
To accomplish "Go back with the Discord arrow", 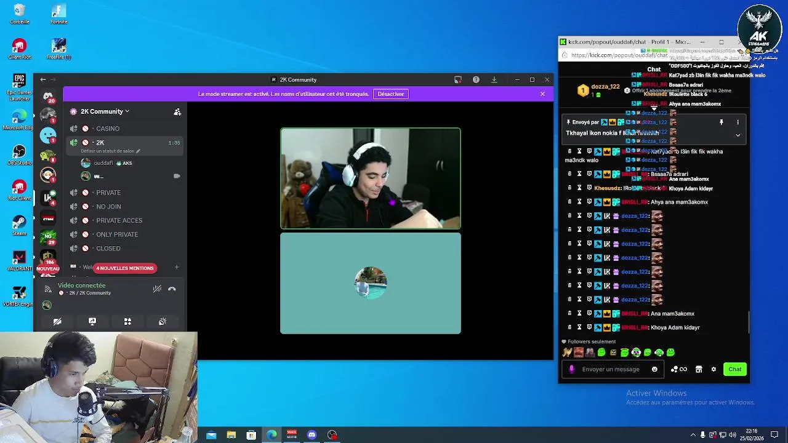I will (x=43, y=79).
